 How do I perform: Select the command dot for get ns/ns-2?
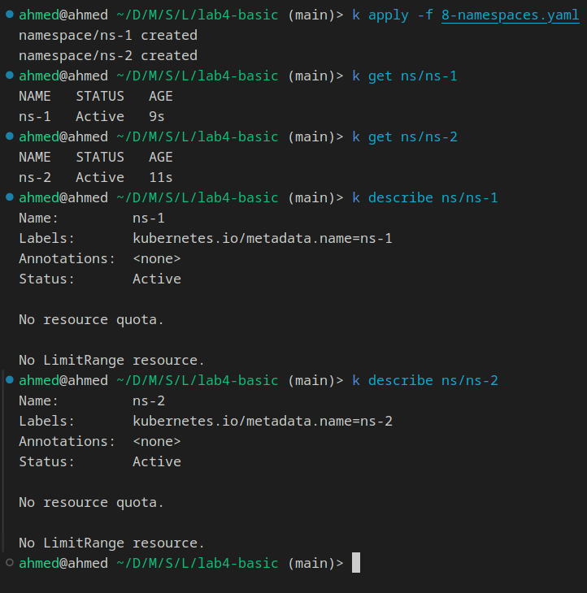click(x=10, y=136)
